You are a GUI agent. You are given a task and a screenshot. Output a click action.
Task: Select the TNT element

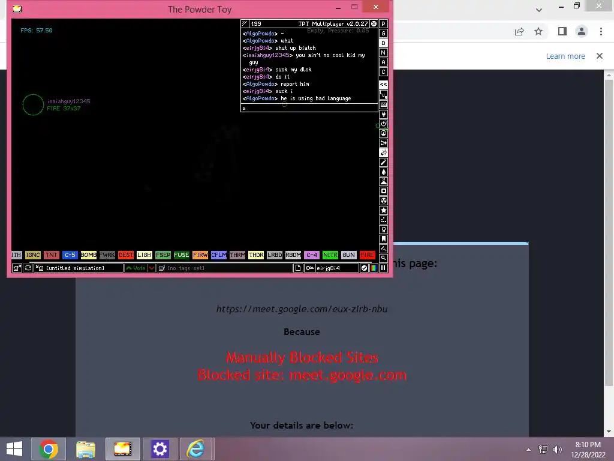52,255
